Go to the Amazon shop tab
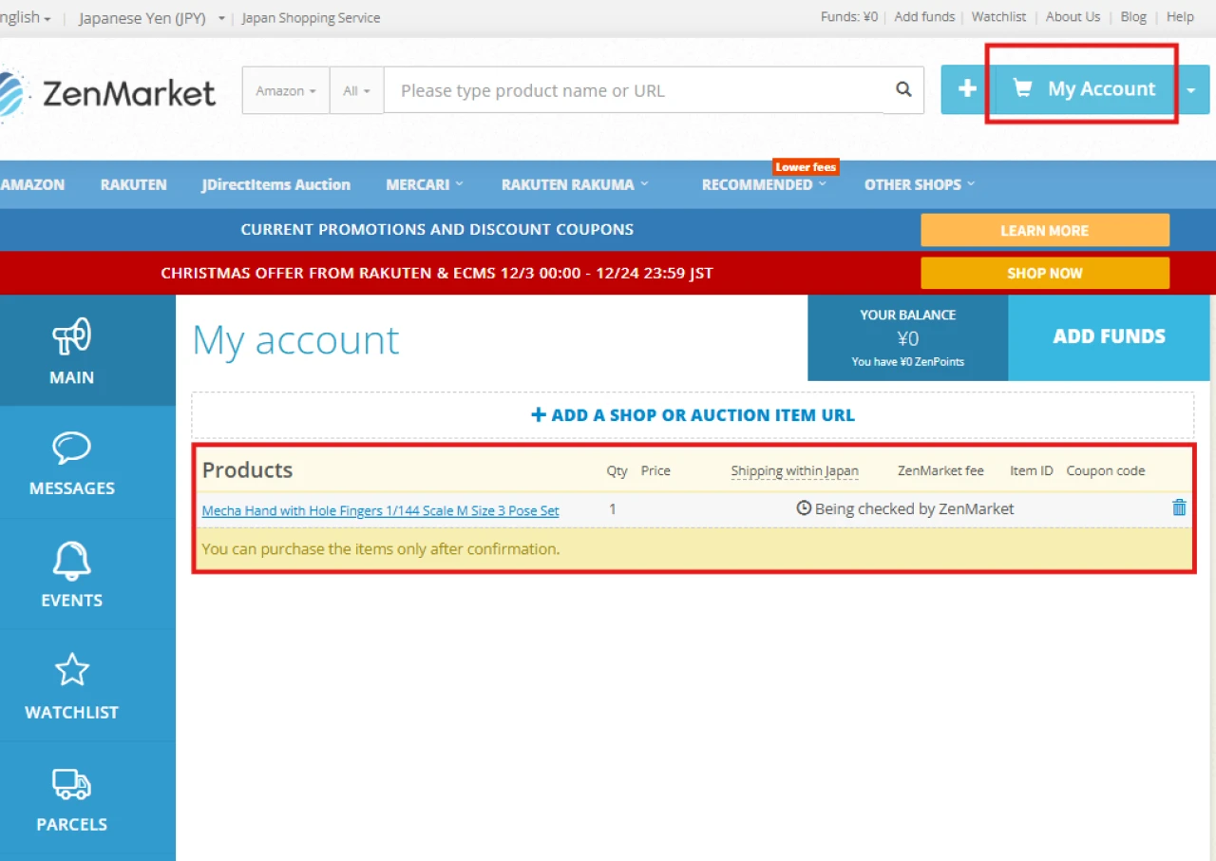This screenshot has height=861, width=1216. pyautogui.click(x=32, y=184)
